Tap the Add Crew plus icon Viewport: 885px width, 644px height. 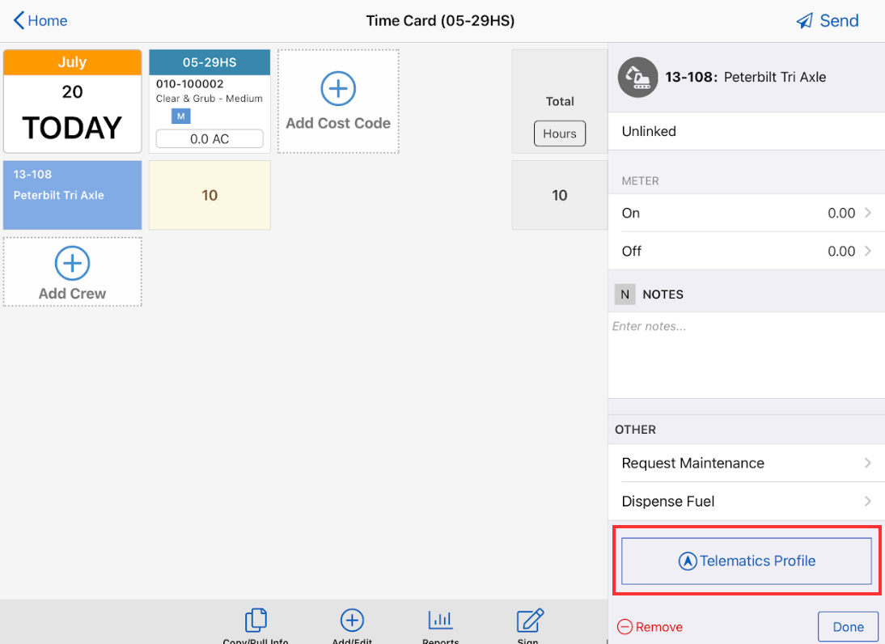point(72,263)
